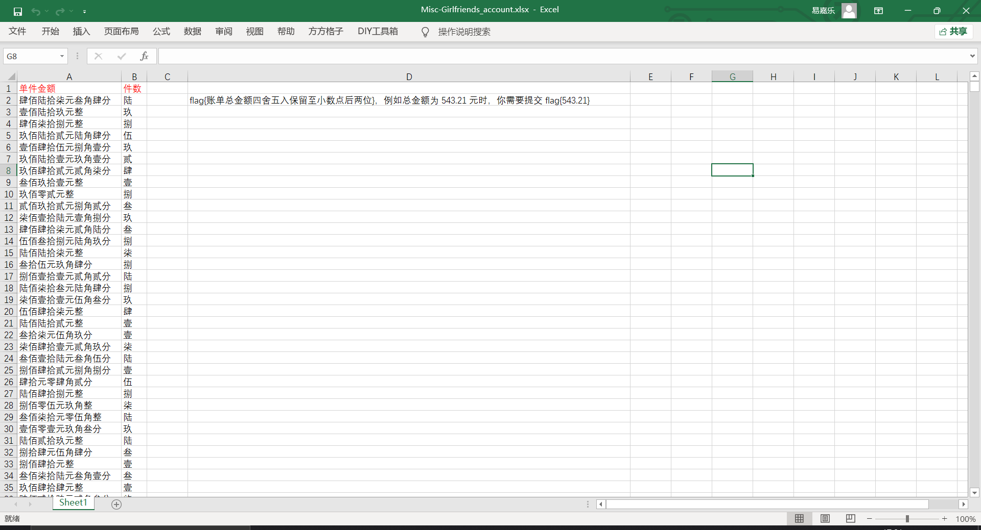
Task: Open the Name Box dropdown arrow
Action: (62, 56)
